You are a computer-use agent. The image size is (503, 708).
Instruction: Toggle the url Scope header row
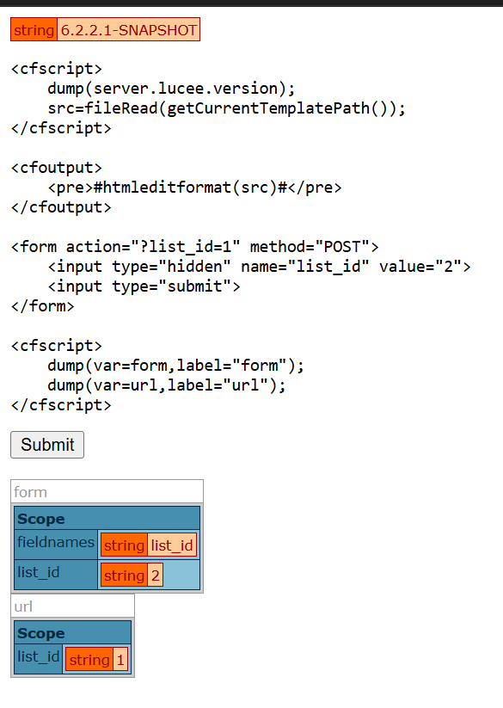pyautogui.click(x=72, y=632)
